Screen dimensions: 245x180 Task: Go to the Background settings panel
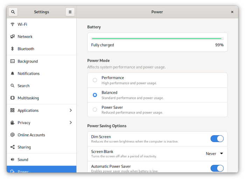(x=28, y=62)
